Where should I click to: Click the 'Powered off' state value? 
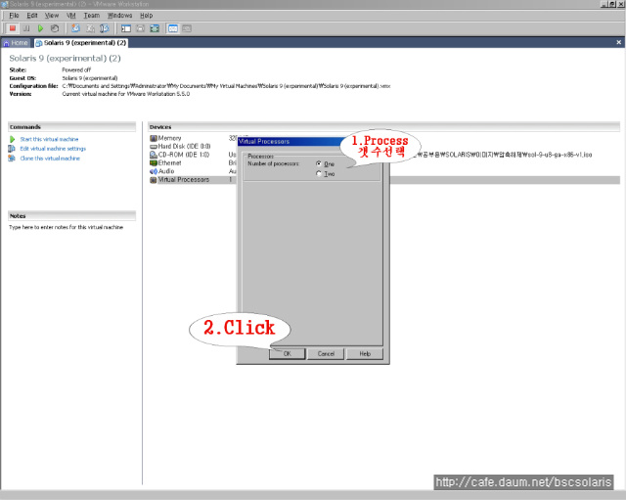coord(76,69)
